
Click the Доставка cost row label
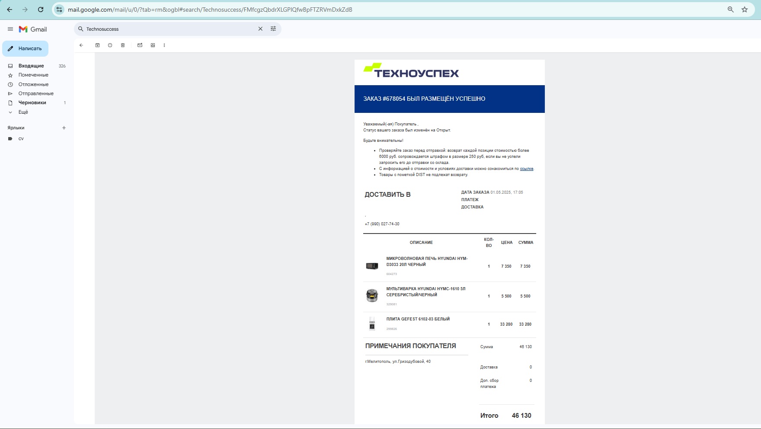[489, 367]
